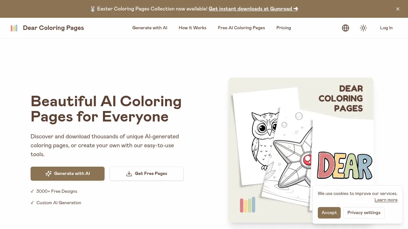The width and height of the screenshot is (408, 229).
Task: Open How It Works nav item
Action: (x=193, y=28)
